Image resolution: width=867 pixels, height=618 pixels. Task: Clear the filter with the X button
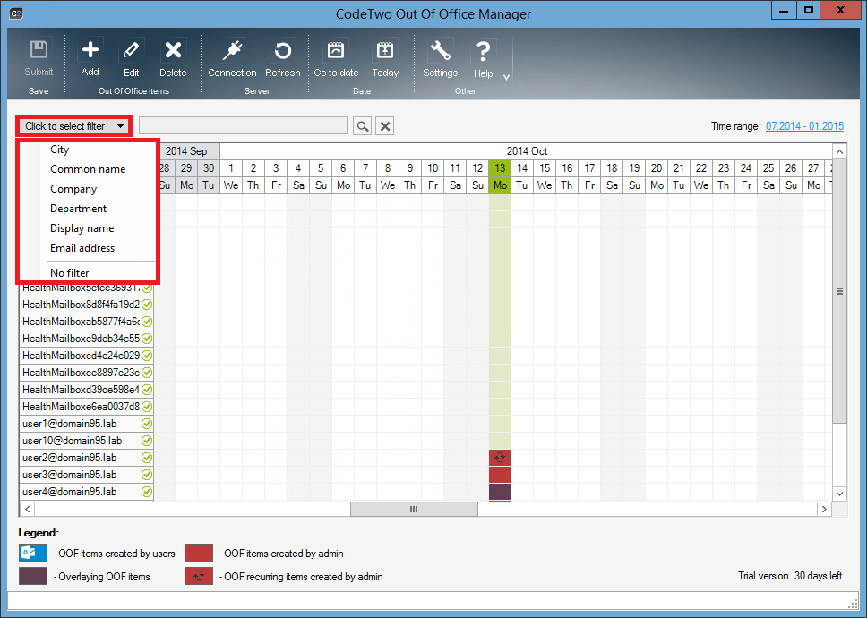385,126
